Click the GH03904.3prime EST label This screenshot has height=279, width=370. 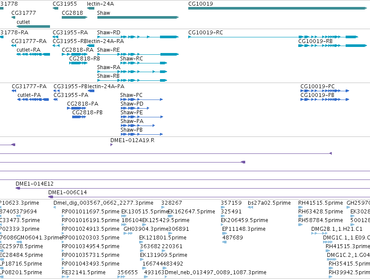coord(146,229)
